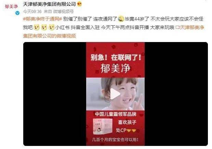Click the 郁美净 brand title in video

(115, 68)
